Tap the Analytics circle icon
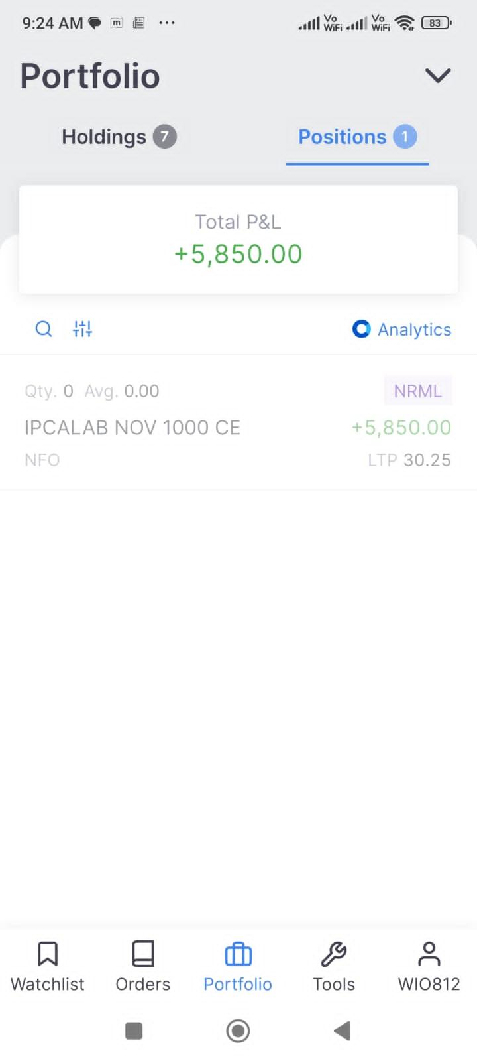This screenshot has width=477, height=1061. click(361, 329)
